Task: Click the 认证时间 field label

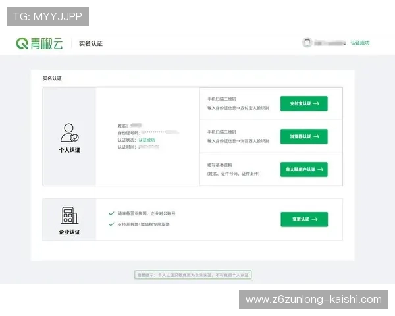Action: click(x=127, y=147)
